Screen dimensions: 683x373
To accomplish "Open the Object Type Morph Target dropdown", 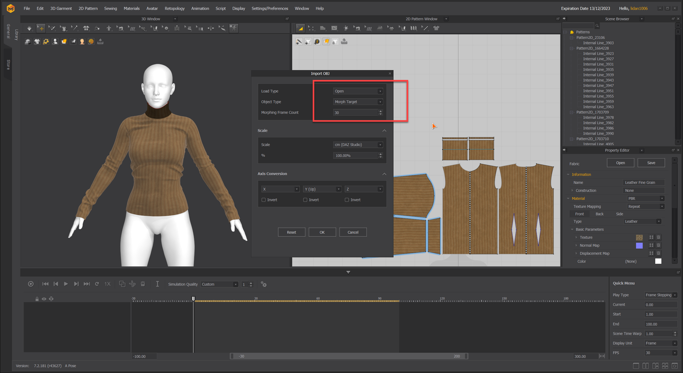I will click(x=358, y=102).
